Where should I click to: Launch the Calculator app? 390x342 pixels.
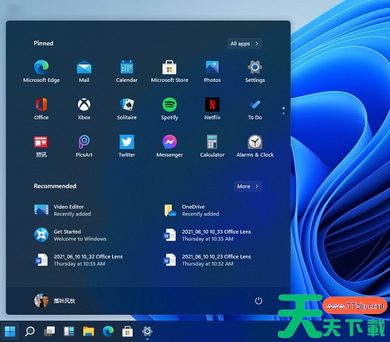(212, 146)
